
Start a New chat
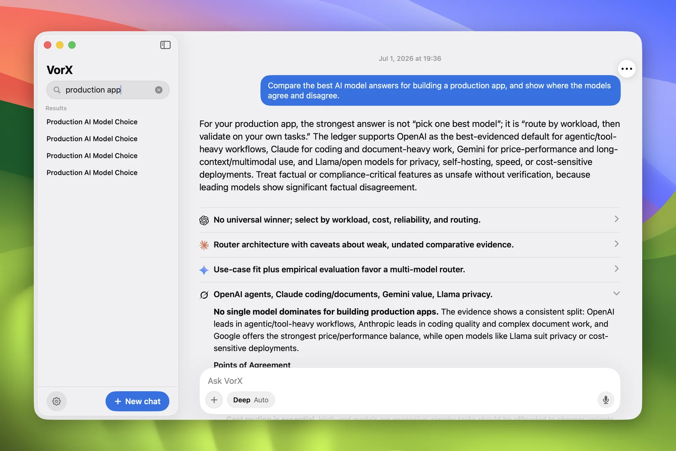point(137,401)
